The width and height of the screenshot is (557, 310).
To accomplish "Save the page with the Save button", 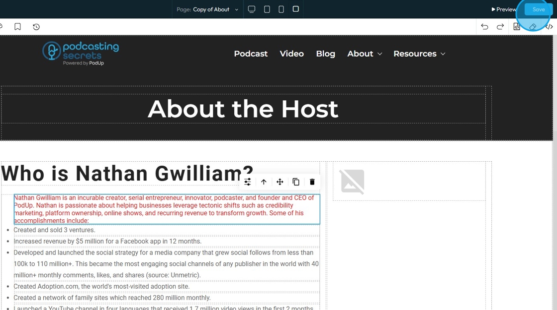I will coord(539,9).
